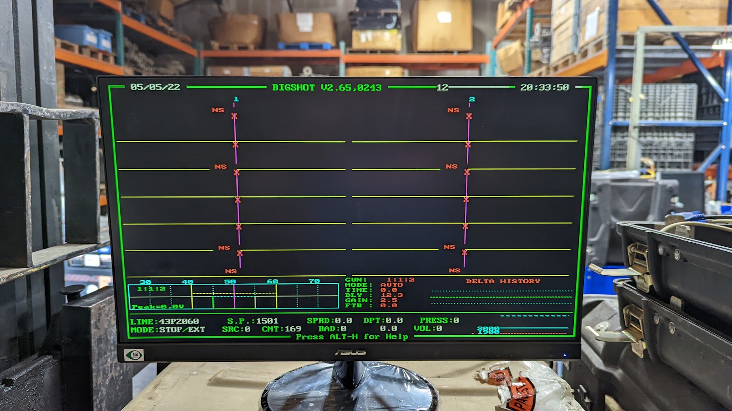Click the DELTA HISTORY panel heading
The image size is (732, 411).
tap(503, 281)
